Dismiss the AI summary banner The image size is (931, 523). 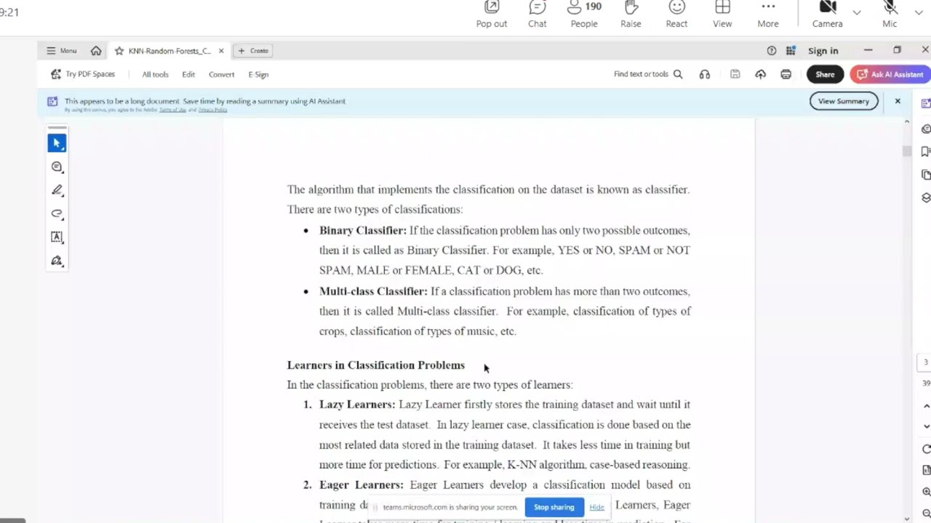898,101
